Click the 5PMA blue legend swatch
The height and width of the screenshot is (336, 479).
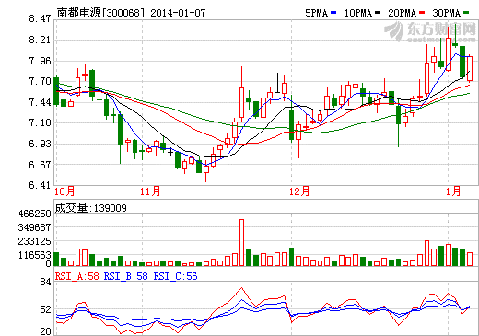pos(333,13)
